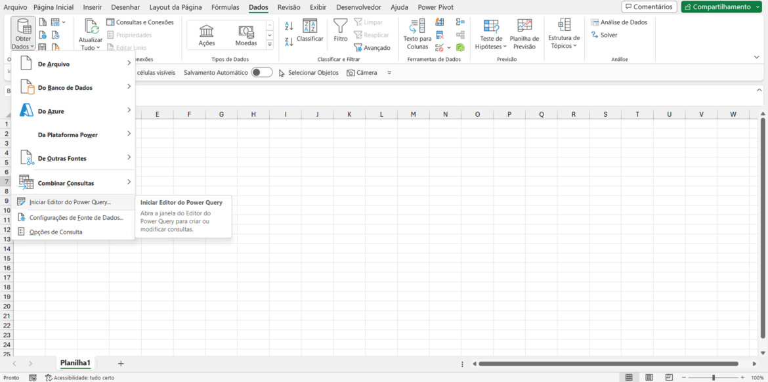Click the From Text/CSV small icon
Screen dimensions: 768x382
click(43, 22)
